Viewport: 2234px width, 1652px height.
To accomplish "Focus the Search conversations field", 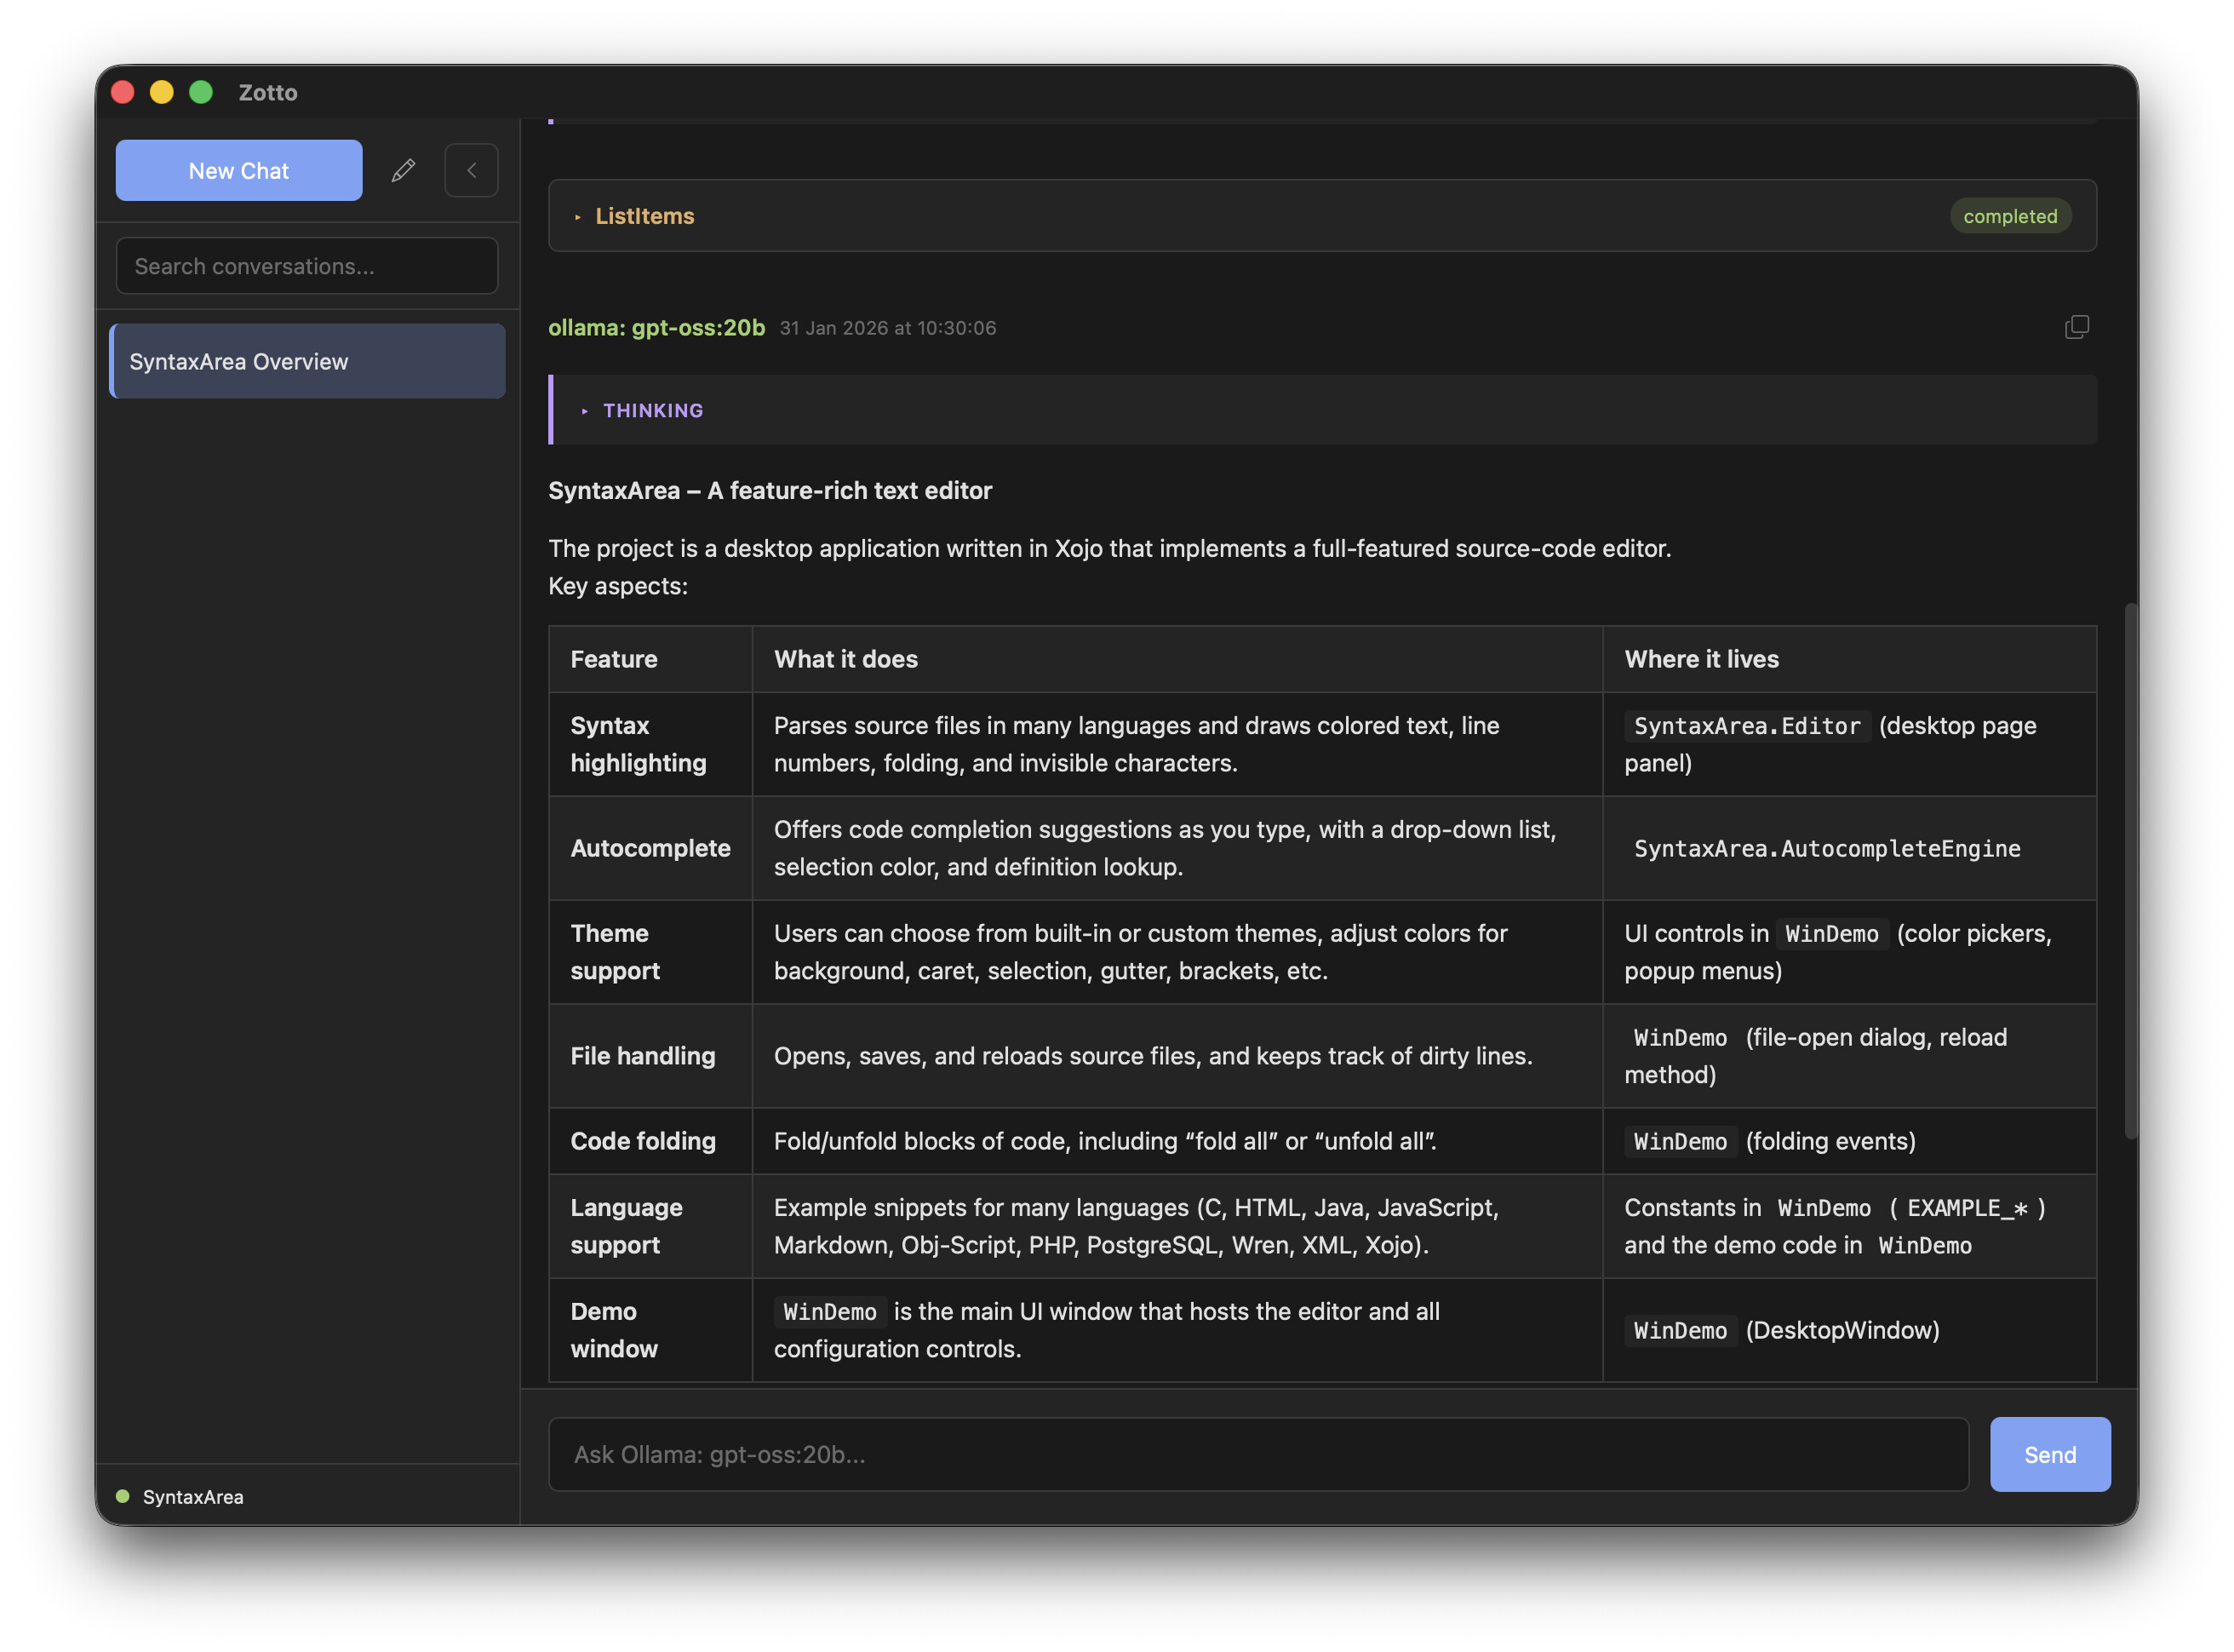I will [x=306, y=266].
